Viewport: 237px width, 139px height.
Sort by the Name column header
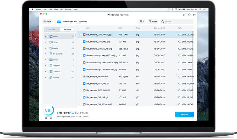[88, 28]
